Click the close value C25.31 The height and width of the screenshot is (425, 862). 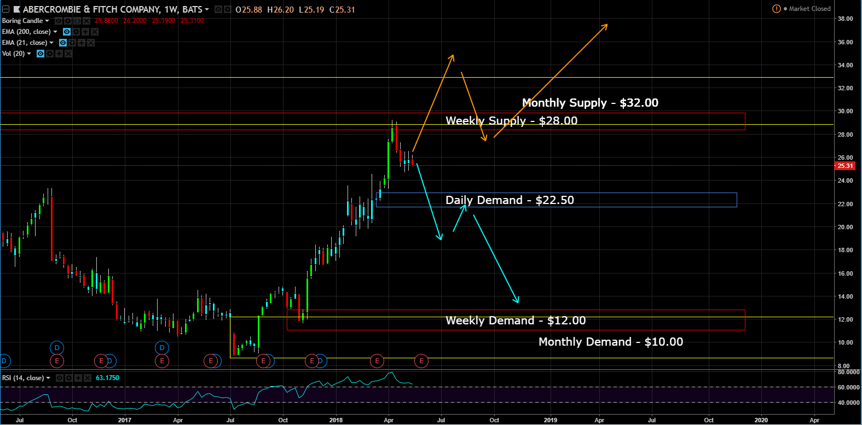(343, 9)
